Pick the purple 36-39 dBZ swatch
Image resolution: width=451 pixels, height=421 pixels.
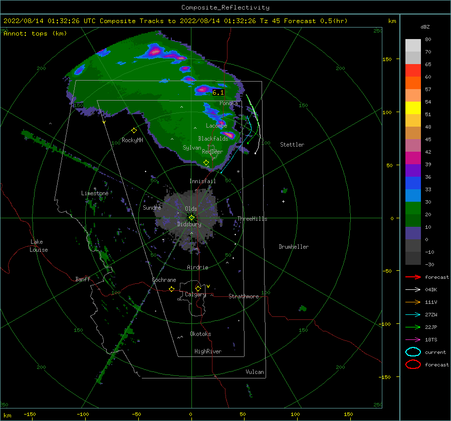413,171
